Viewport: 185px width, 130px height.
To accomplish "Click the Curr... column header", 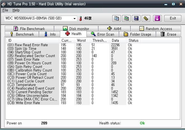I will pyautogui.click(x=67, y=40).
